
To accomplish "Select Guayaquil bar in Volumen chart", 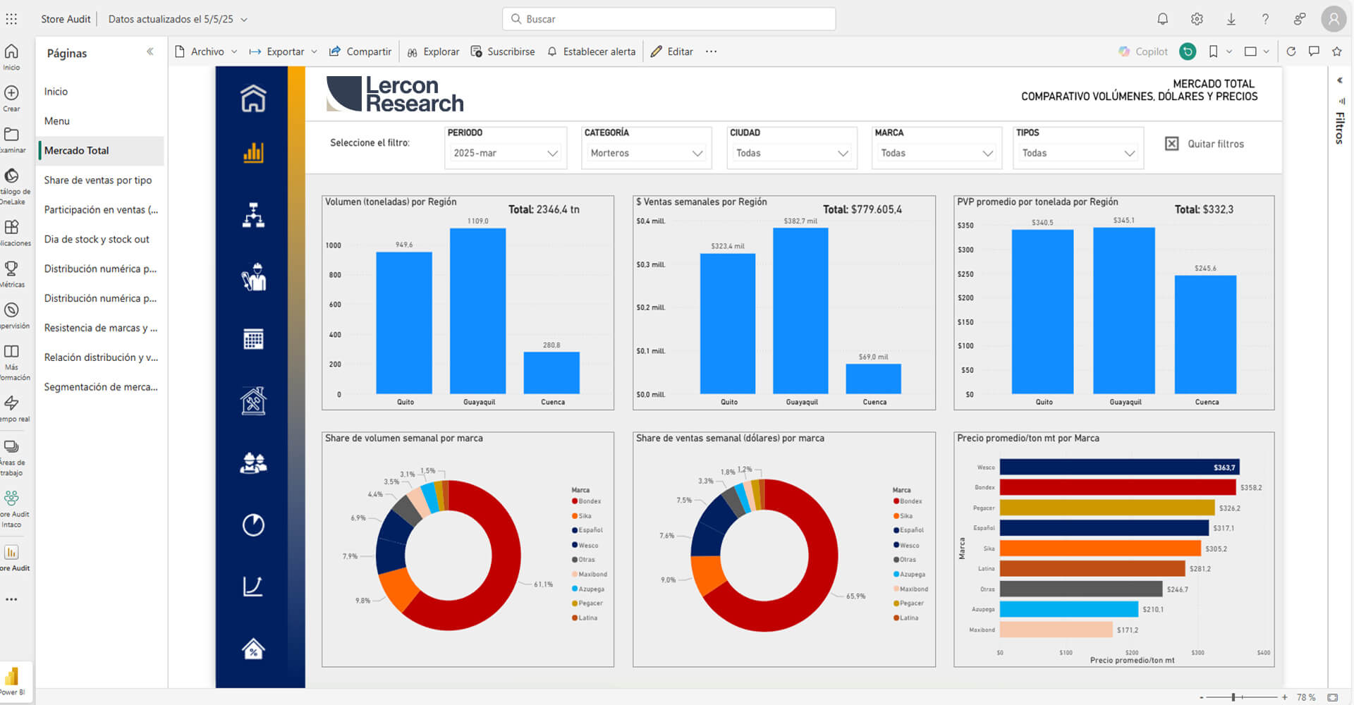I will pos(477,310).
